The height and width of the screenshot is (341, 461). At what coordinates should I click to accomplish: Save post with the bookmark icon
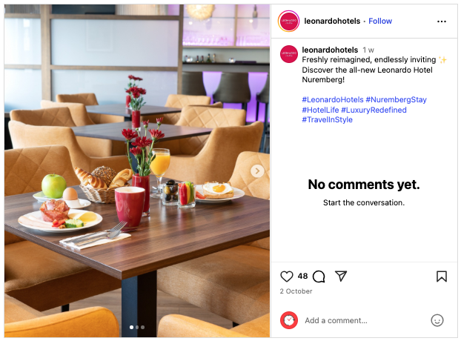[x=442, y=277]
